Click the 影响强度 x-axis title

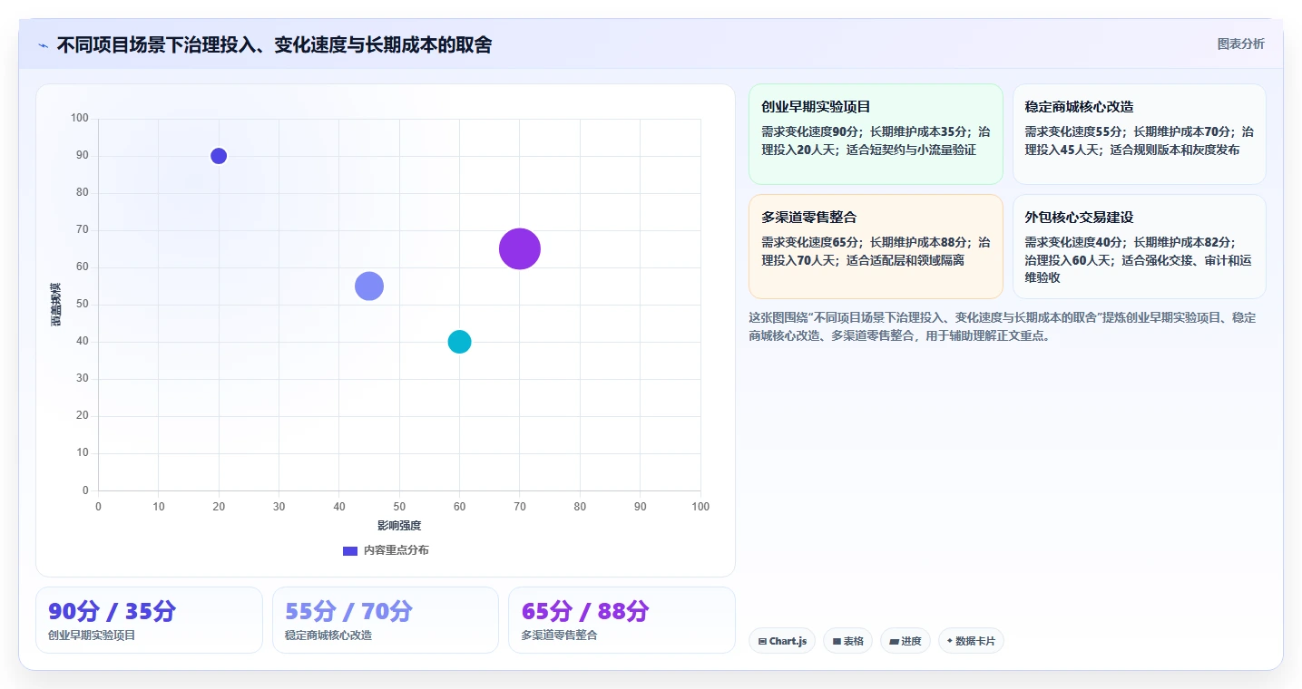click(x=399, y=525)
